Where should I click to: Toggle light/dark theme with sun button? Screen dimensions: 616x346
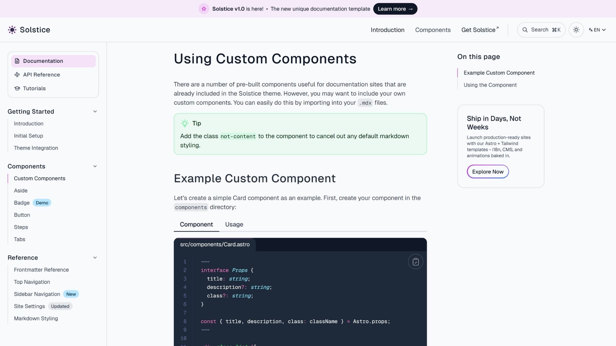(x=576, y=30)
